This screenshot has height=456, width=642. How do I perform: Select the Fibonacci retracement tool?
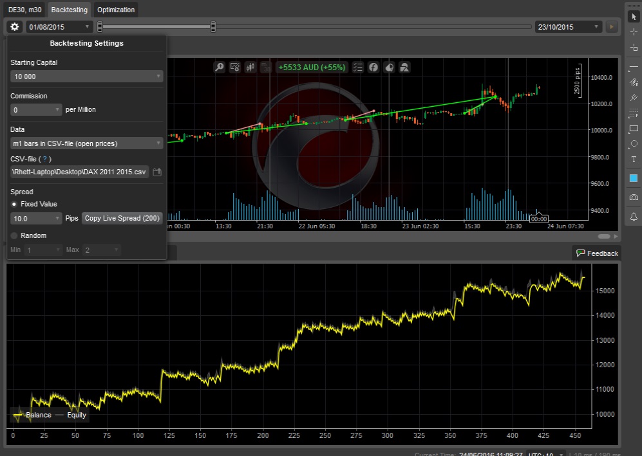point(634,113)
